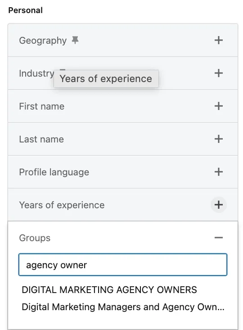The height and width of the screenshot is (330, 243).
Task: Add Years of experience filter plus icon
Action: (218, 205)
